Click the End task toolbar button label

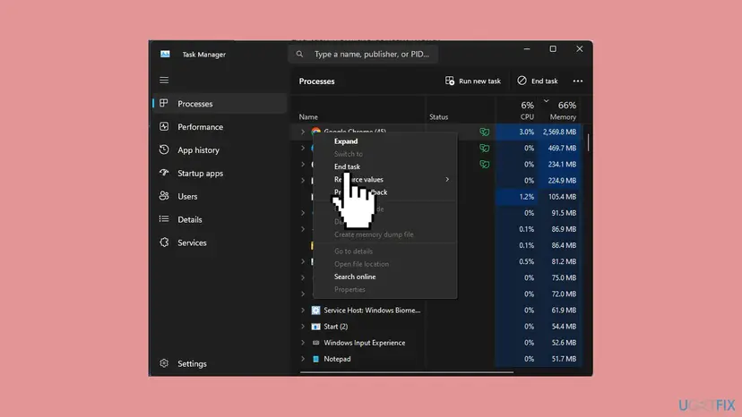(544, 81)
